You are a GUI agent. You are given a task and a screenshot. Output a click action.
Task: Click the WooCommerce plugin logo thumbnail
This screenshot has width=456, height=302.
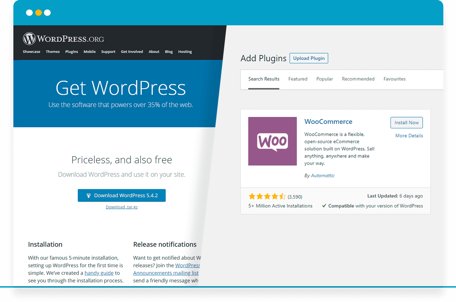coord(272,141)
